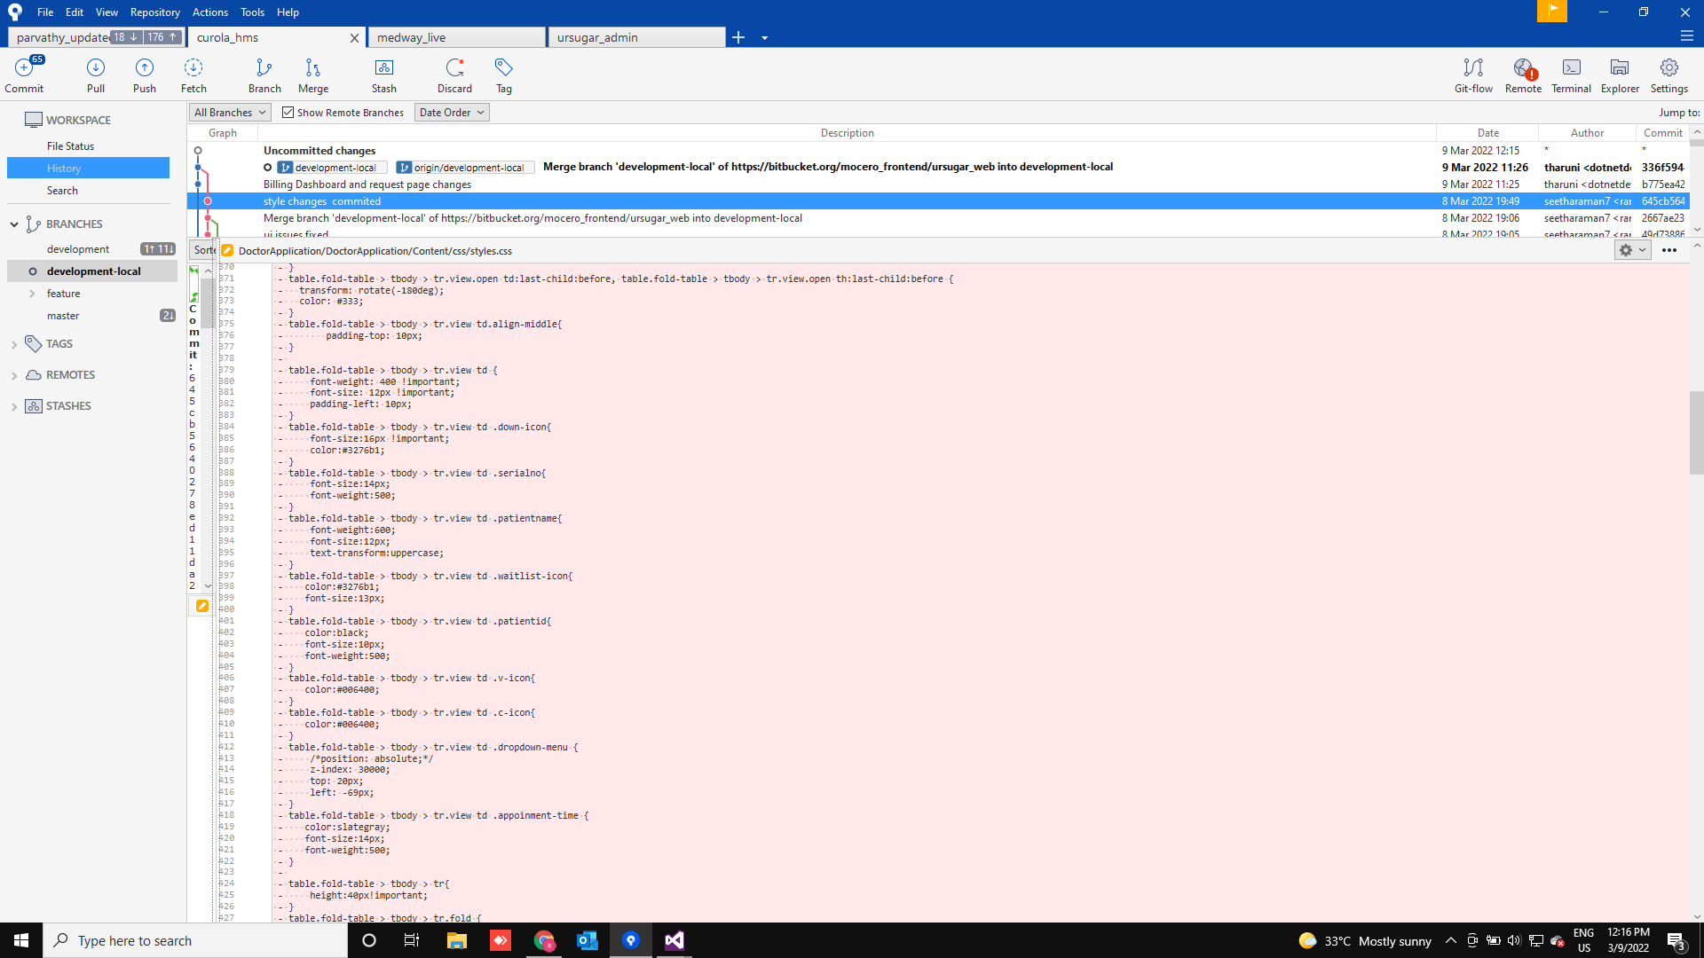The width and height of the screenshot is (1704, 958).
Task: Toggle Show Remote Branches checkbox
Action: pyautogui.click(x=288, y=113)
